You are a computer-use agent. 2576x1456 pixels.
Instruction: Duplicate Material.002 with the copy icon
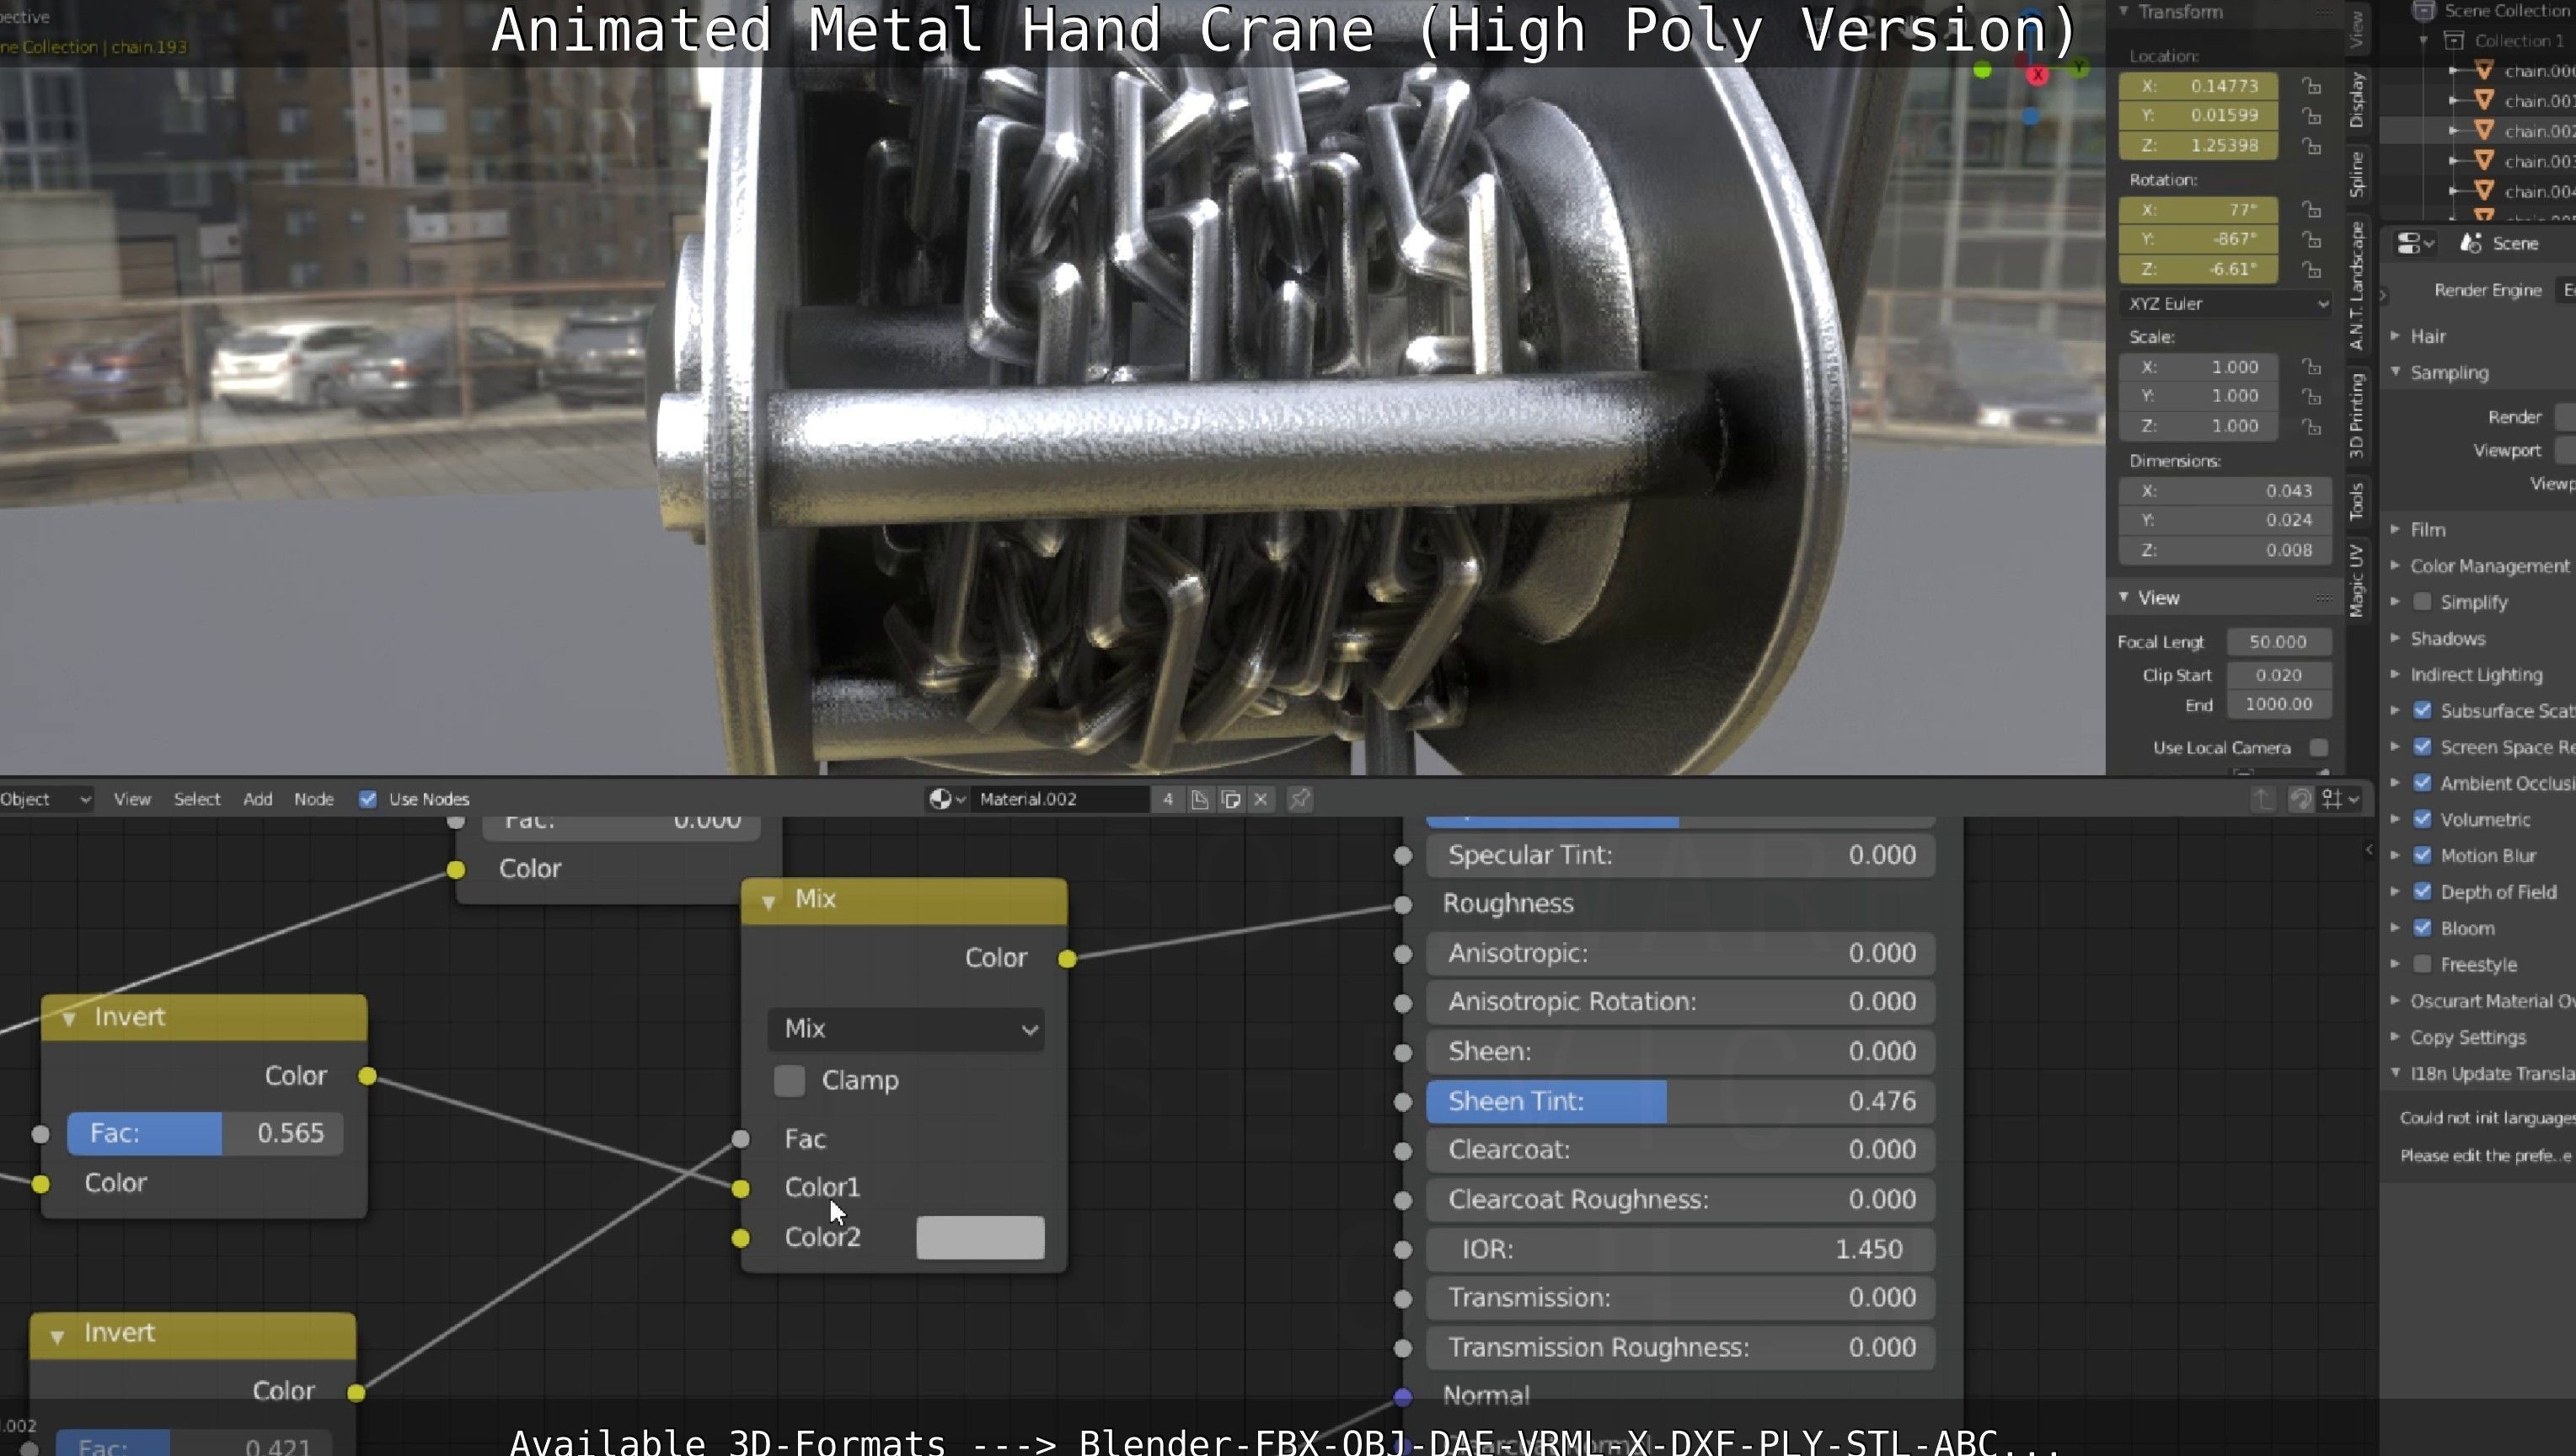tap(1231, 799)
